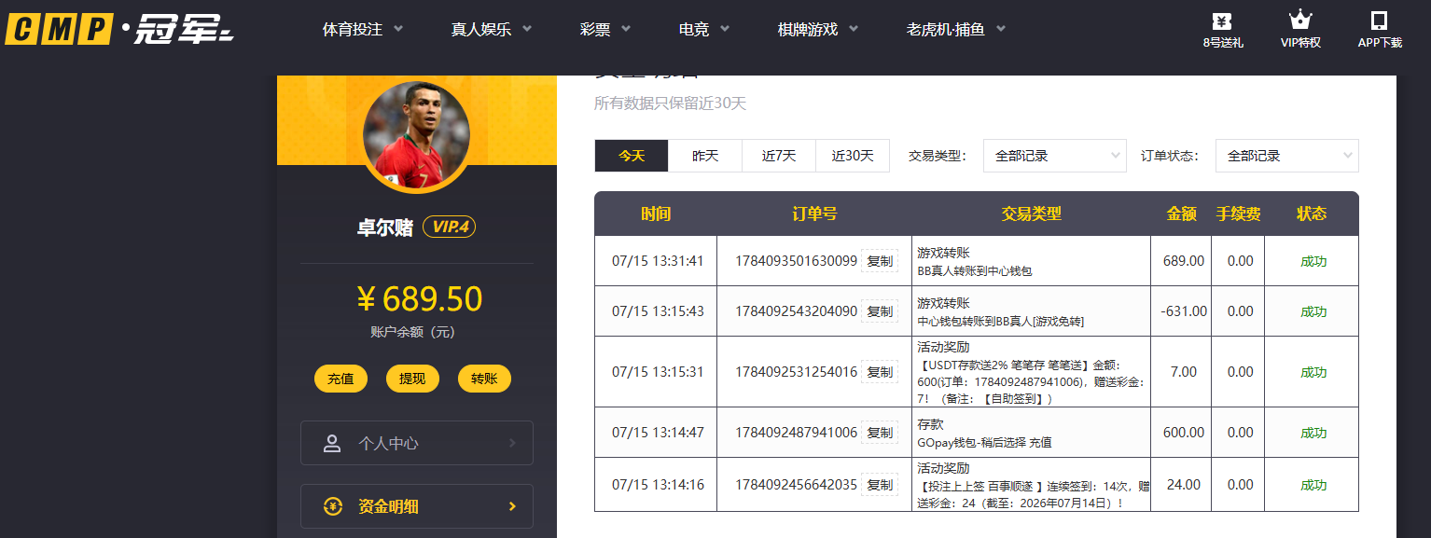Click the 个人中心 chevron arrow

[512, 443]
